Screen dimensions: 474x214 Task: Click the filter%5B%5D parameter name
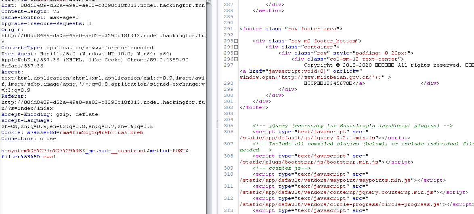[21, 157]
